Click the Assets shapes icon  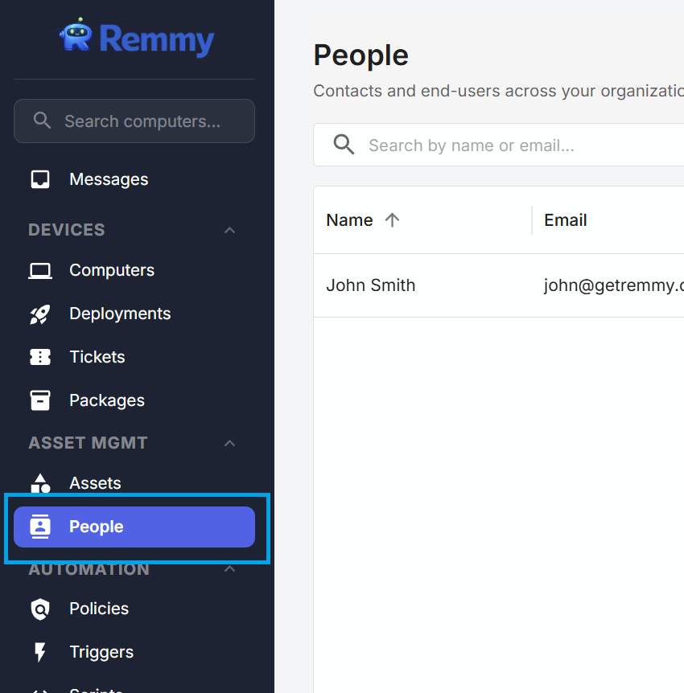(x=40, y=483)
